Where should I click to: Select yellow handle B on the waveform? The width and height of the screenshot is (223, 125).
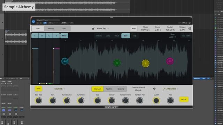point(146,63)
